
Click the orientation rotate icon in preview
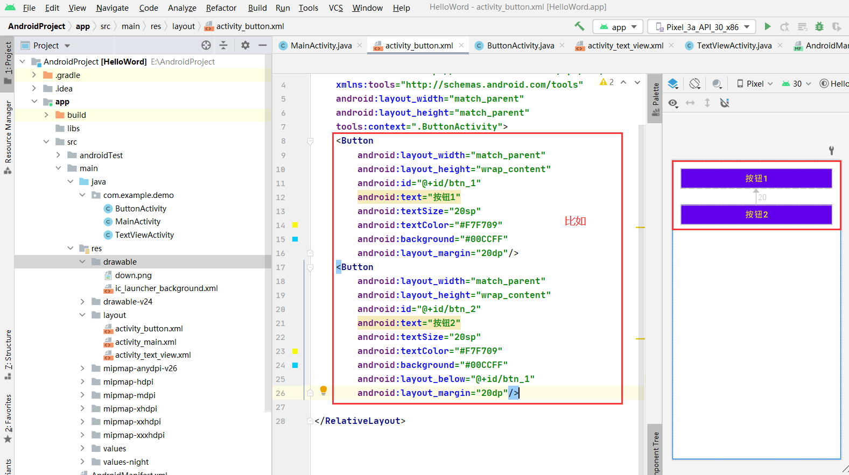[694, 83]
